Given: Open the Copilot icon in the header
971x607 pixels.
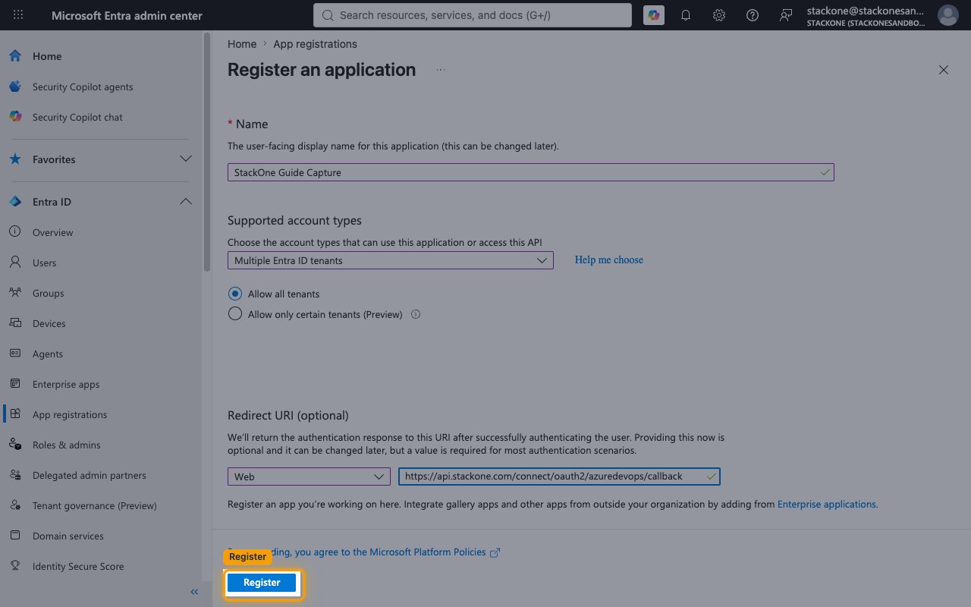Looking at the screenshot, I should pyautogui.click(x=653, y=15).
